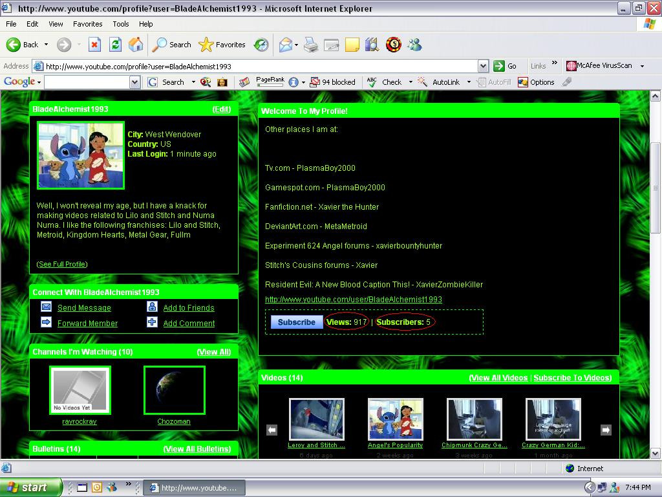Open the Help menu

click(145, 24)
